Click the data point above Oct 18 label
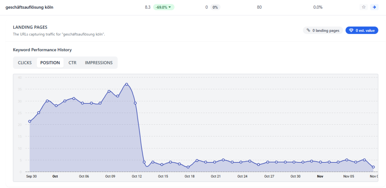This screenshot has height=188, width=386. click(x=188, y=167)
